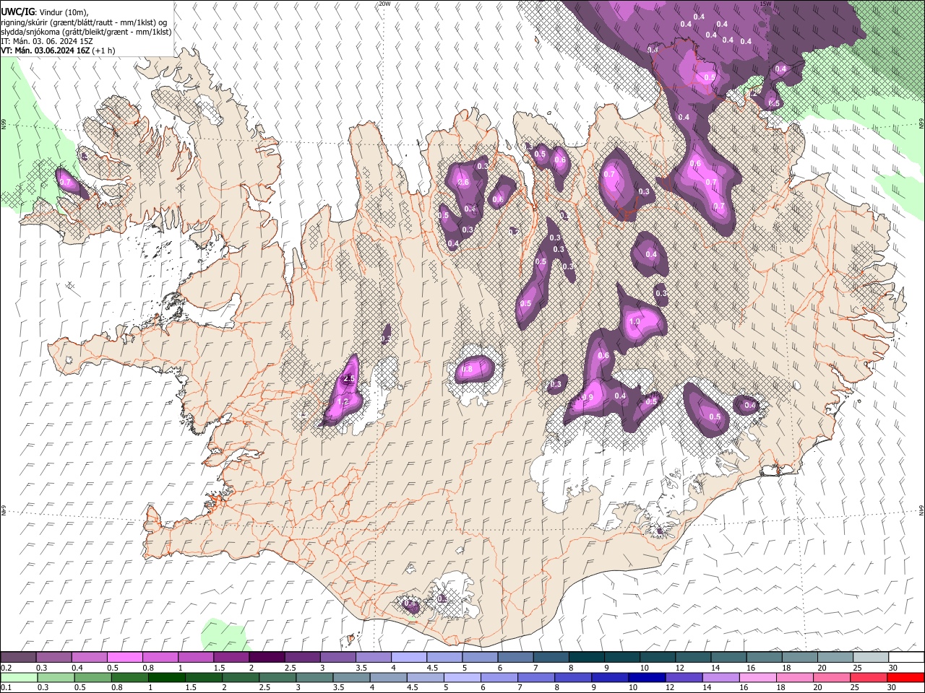Select the 'VT: Mán. 03.06.2024 16Z (+1 h)' line
Viewport: 925px width, 693px height.
pyautogui.click(x=58, y=51)
